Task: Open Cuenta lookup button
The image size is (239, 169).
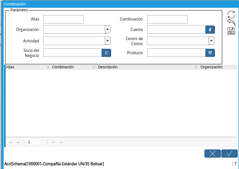Action: click(x=210, y=30)
